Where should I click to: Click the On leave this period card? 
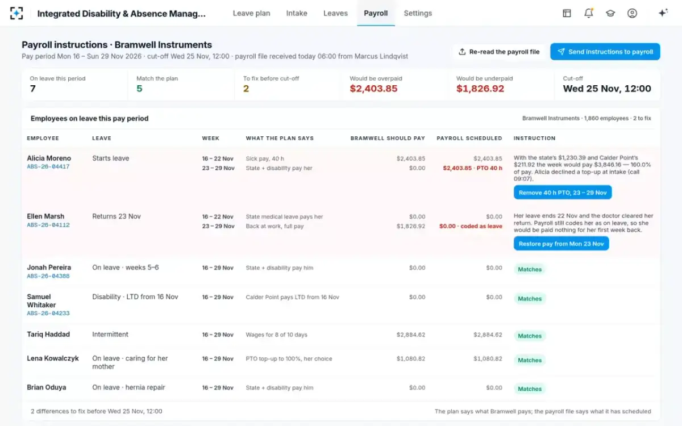click(74, 85)
